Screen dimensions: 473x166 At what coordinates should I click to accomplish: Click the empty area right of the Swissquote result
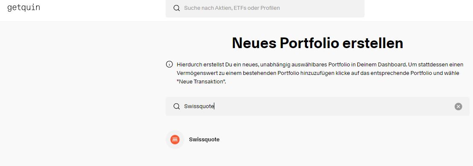tap(344, 140)
